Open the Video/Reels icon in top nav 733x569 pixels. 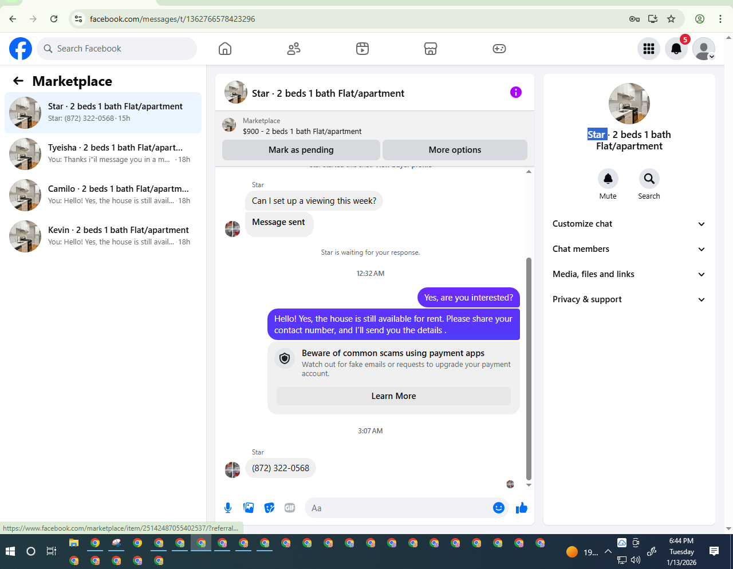coord(362,49)
